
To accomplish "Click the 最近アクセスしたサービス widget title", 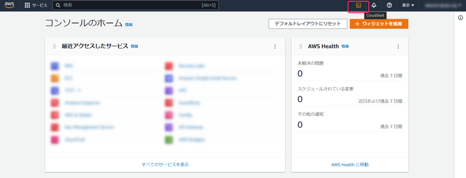I will coord(95,46).
